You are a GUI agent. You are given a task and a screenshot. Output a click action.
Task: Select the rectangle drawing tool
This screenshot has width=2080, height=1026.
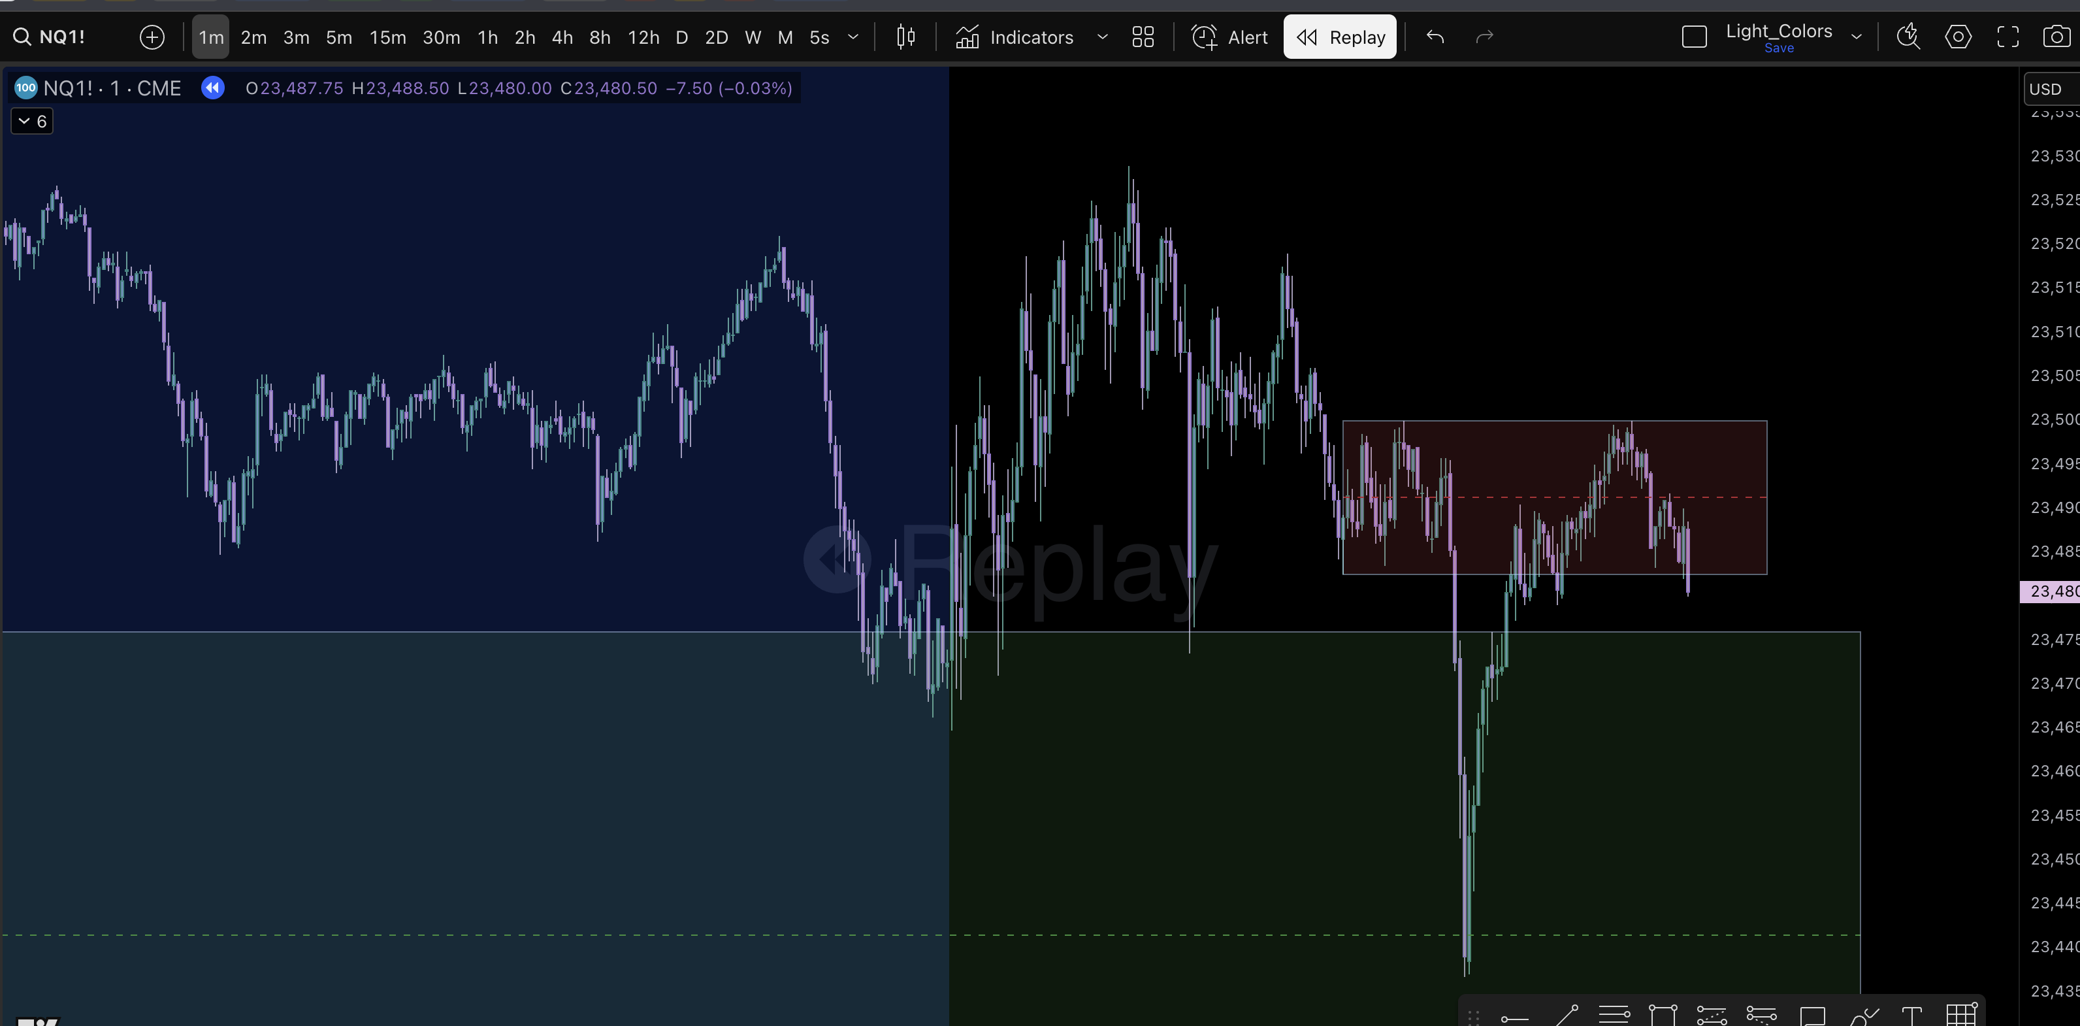coord(1663,1016)
